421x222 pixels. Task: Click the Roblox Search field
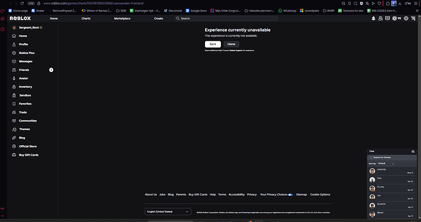(x=226, y=18)
